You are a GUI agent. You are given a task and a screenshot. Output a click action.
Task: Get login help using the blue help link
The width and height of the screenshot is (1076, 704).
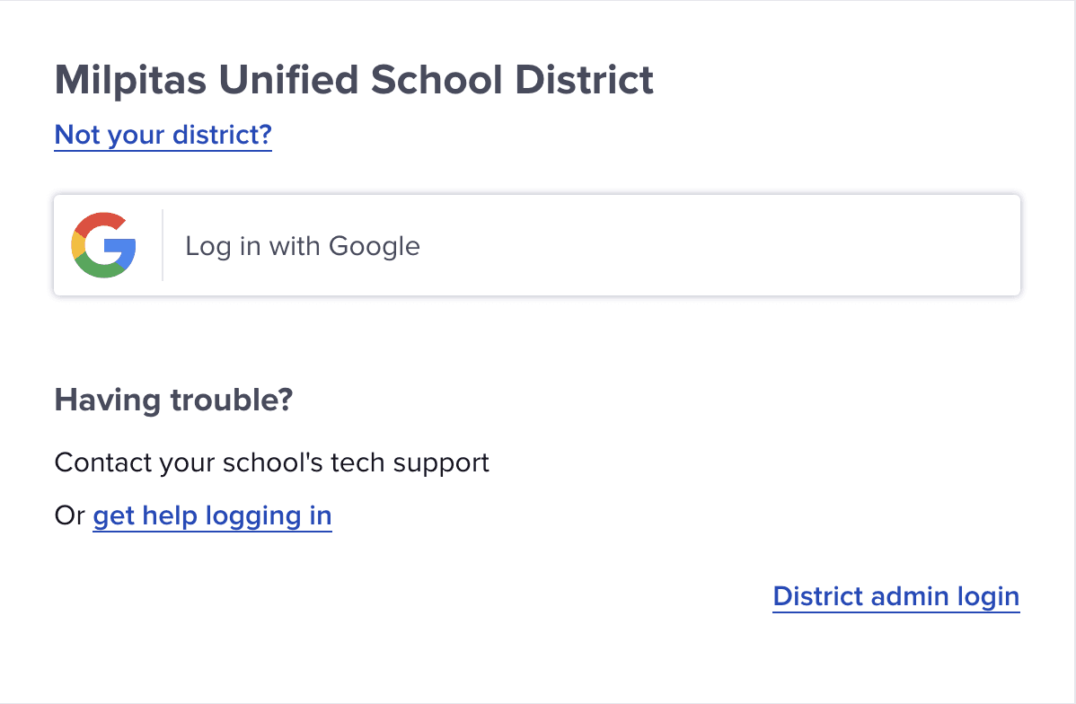tap(212, 516)
